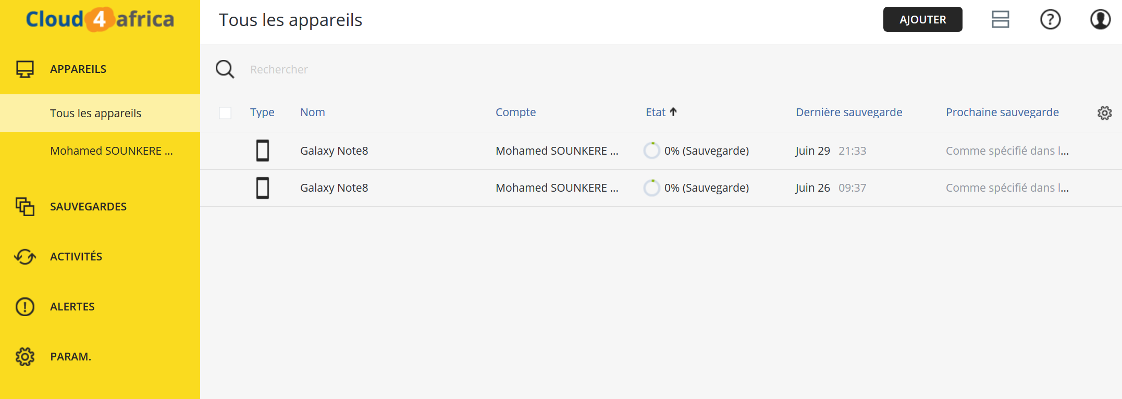This screenshot has width=1122, height=399.
Task: Open the user account profile icon
Action: [1100, 20]
